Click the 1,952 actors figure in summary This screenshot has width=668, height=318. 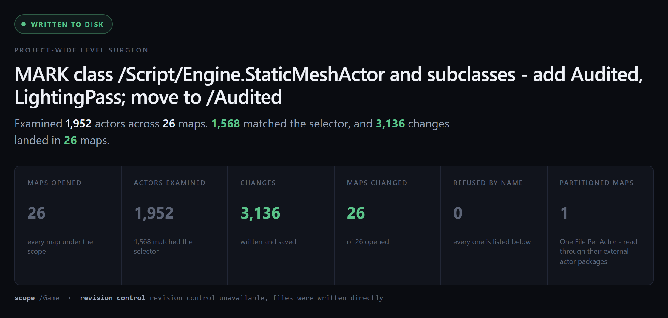coord(78,124)
